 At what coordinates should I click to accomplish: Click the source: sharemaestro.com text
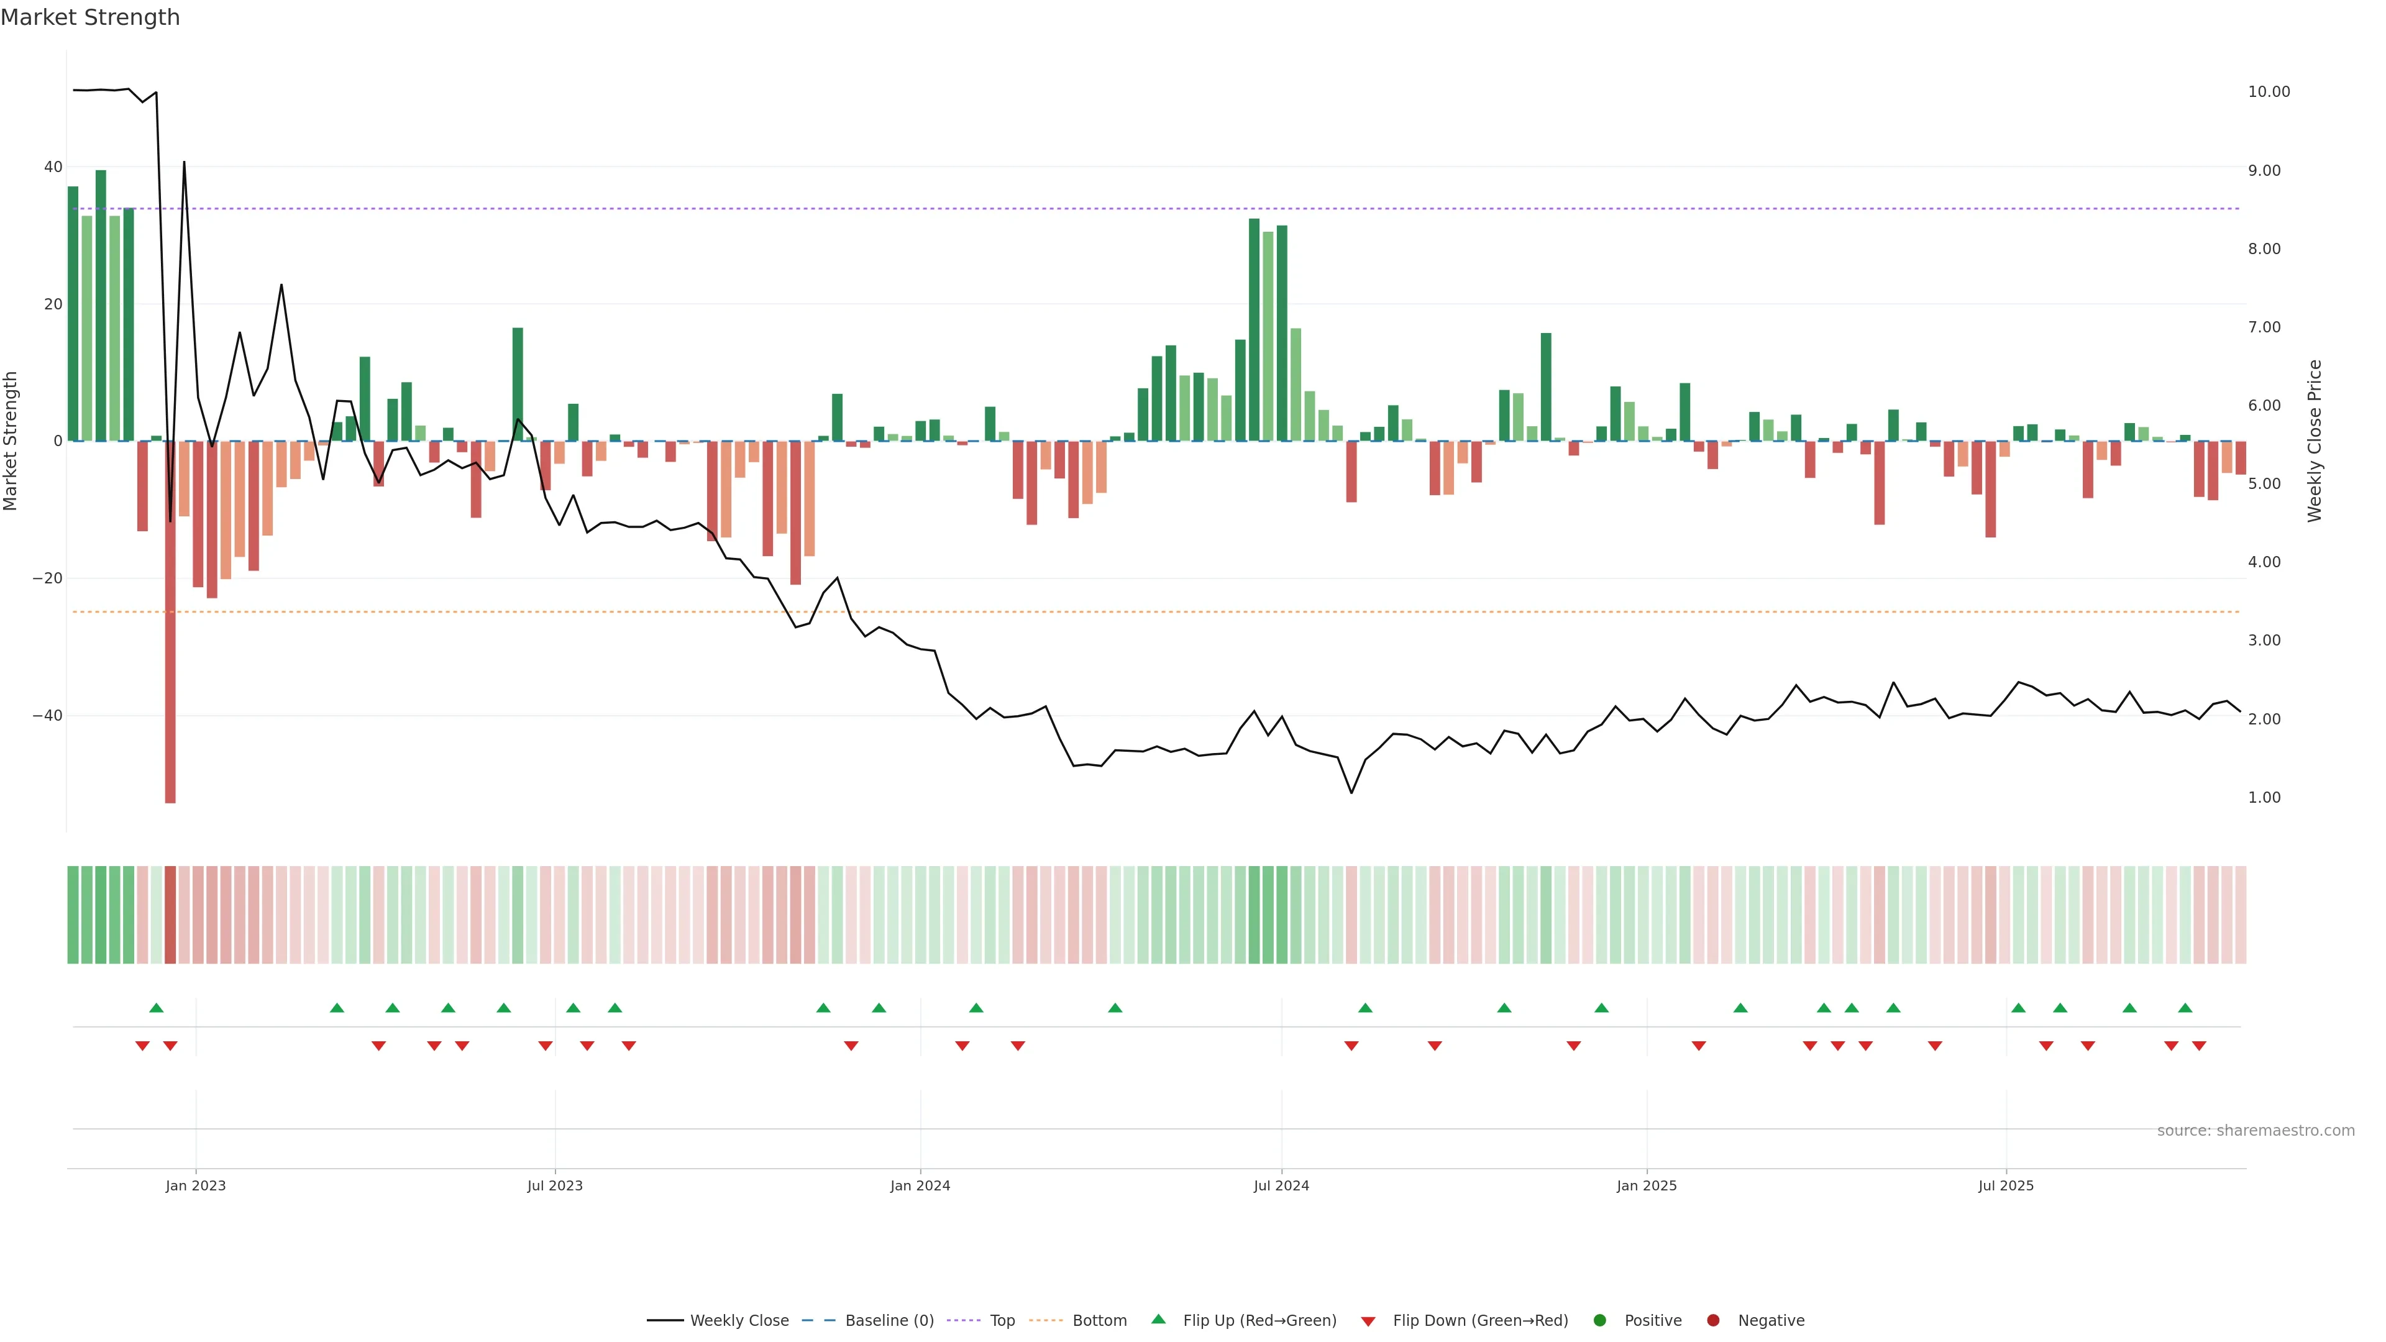2256,1130
